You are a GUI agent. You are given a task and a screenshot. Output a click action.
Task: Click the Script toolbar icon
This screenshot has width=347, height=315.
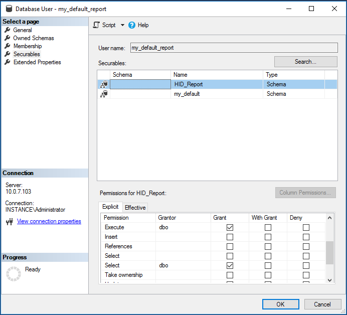(97, 25)
